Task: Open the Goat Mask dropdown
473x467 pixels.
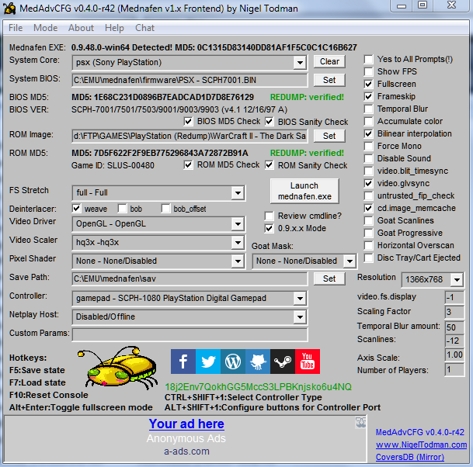Action: (x=350, y=261)
